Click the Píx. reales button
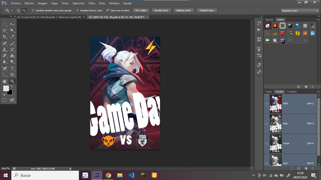321x180 pixels. point(141,11)
